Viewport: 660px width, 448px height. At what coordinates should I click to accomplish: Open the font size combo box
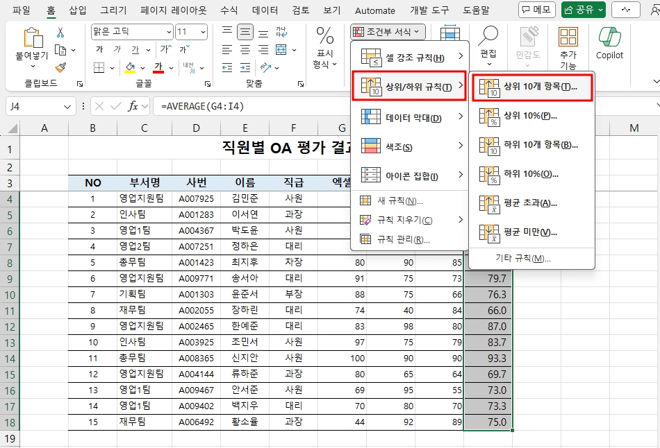click(191, 32)
